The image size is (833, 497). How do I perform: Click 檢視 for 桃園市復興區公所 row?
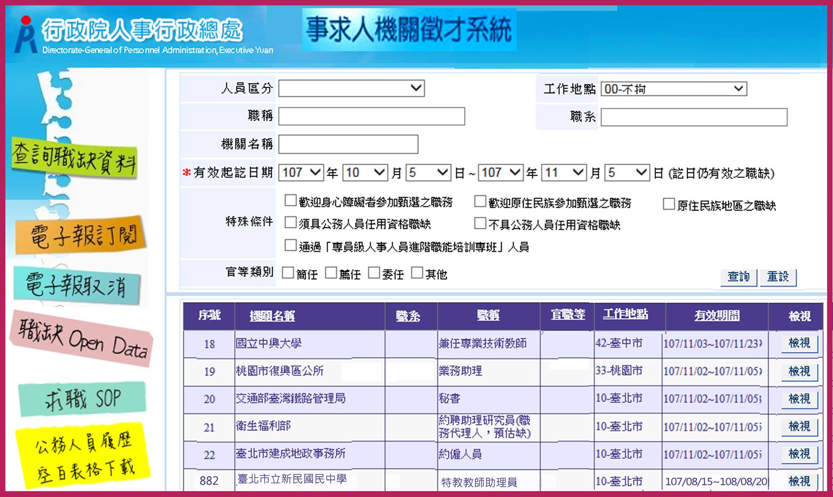799,372
